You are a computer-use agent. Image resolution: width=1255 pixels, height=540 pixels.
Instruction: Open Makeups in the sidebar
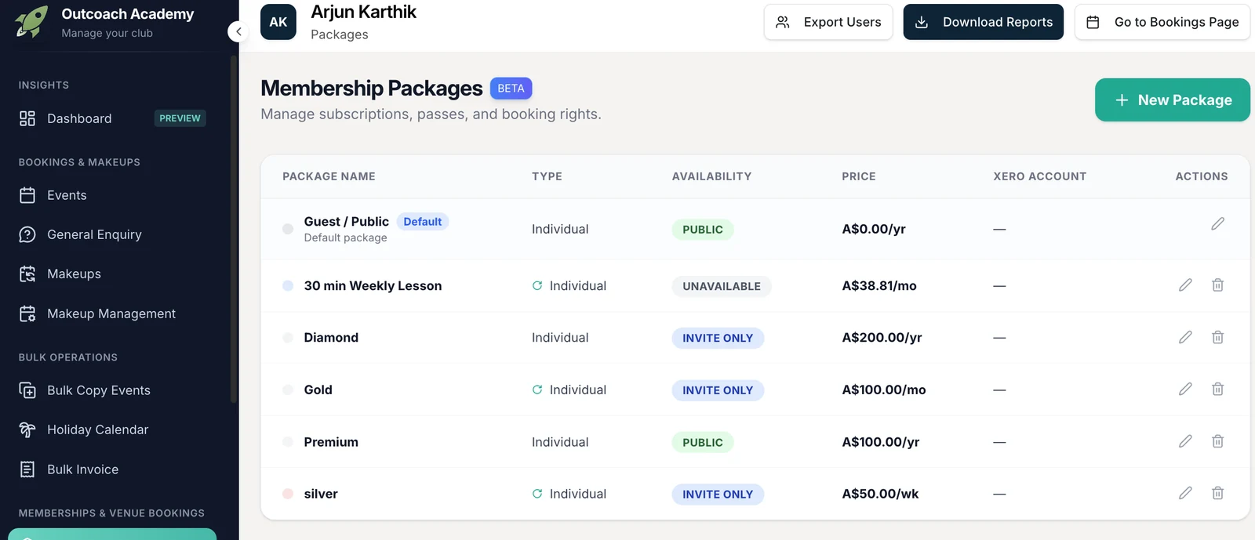pyautogui.click(x=112, y=274)
